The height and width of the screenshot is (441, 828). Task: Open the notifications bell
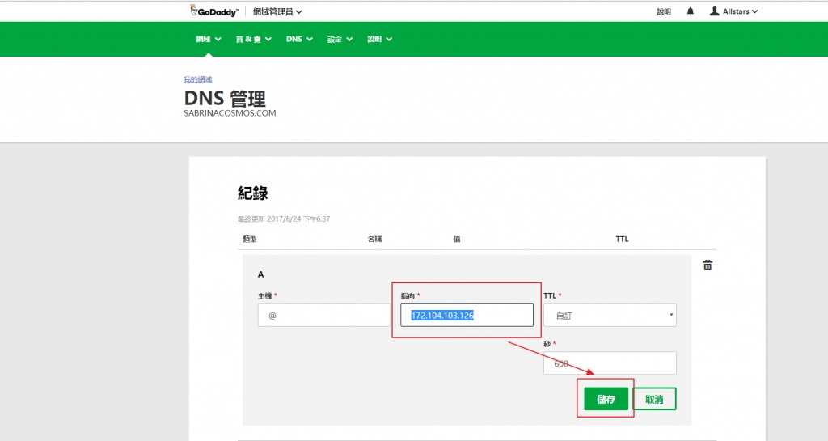pos(690,11)
